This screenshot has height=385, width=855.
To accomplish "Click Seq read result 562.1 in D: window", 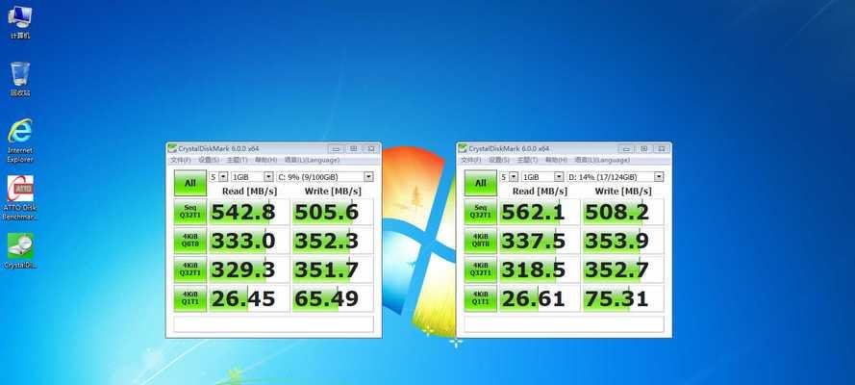I will 540,212.
